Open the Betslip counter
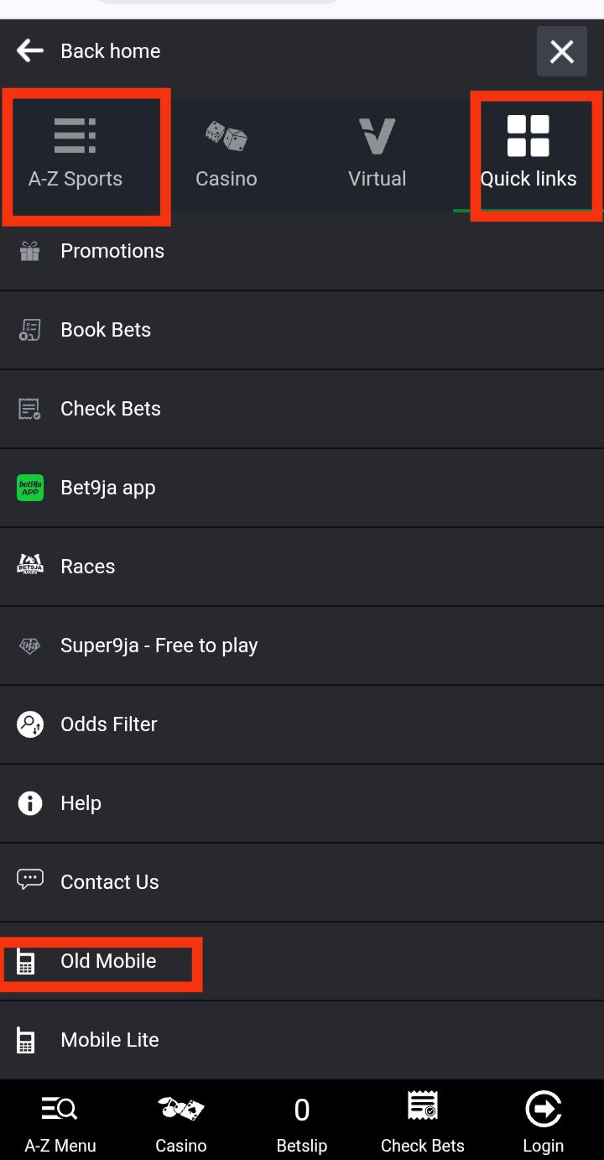 click(302, 1123)
